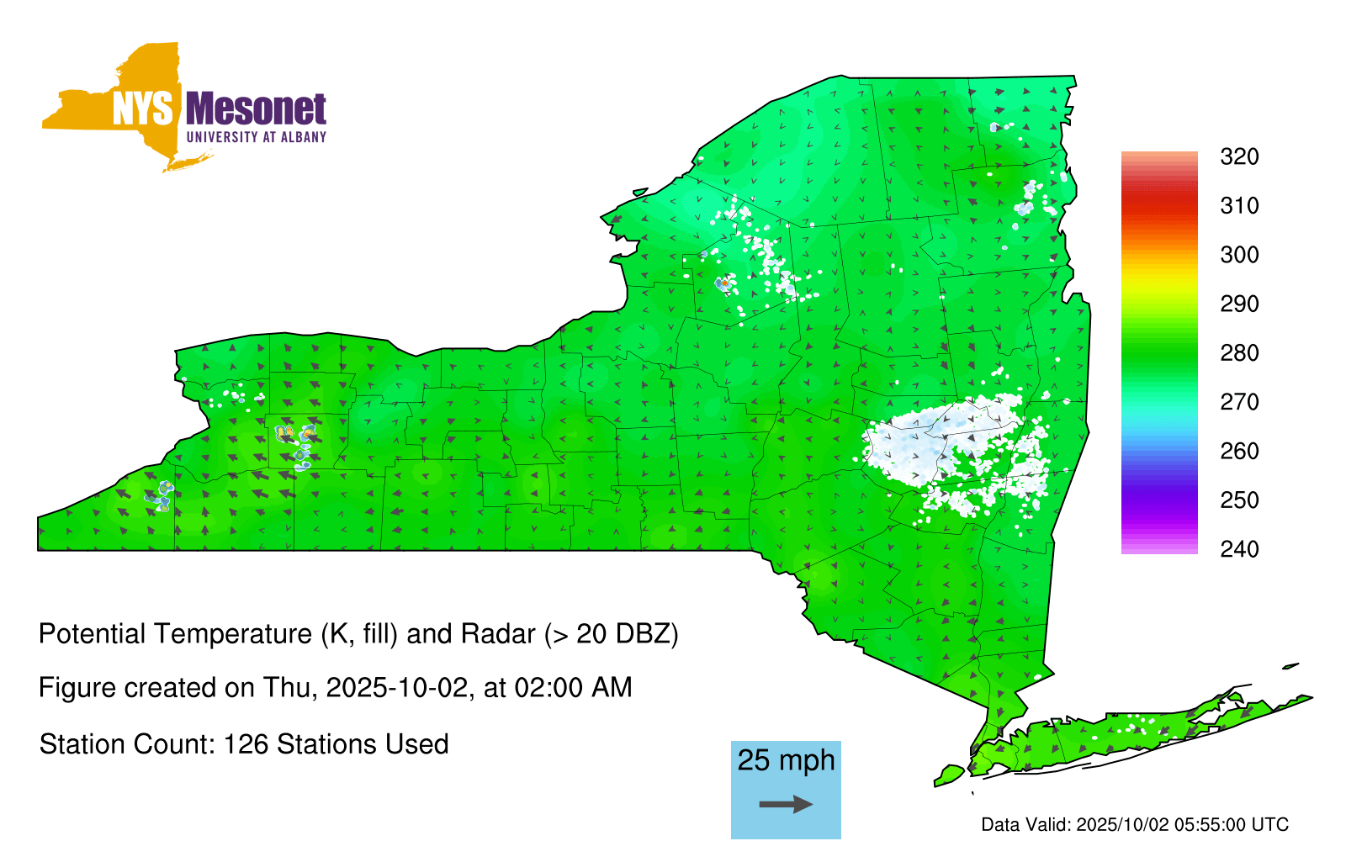
Task: Click the Figure created date line
Action: click(335, 688)
